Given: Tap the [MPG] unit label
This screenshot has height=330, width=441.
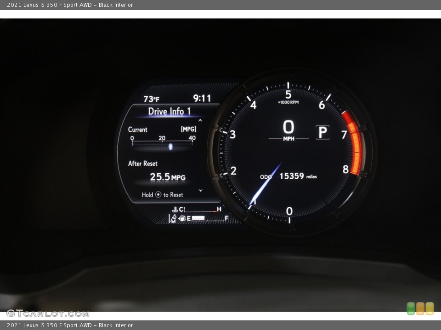Looking at the screenshot, I should [188, 129].
